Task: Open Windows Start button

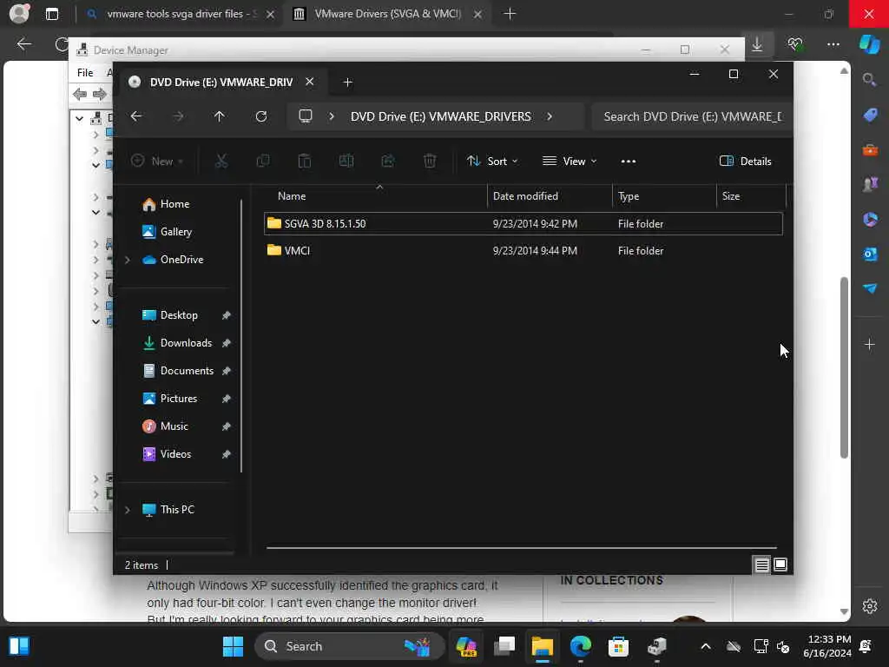Action: [x=233, y=646]
